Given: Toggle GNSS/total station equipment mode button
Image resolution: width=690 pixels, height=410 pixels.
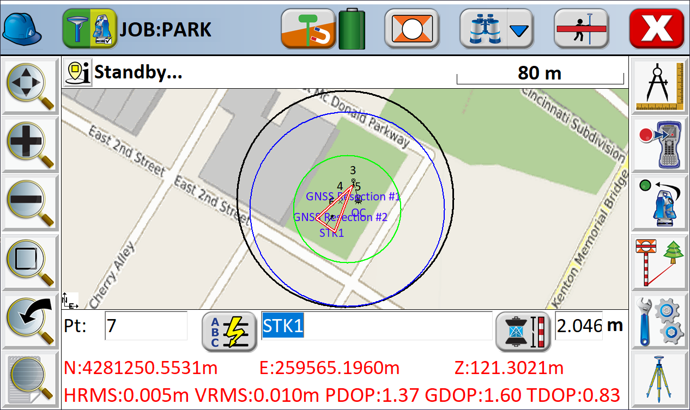Looking at the screenshot, I should (x=90, y=28).
